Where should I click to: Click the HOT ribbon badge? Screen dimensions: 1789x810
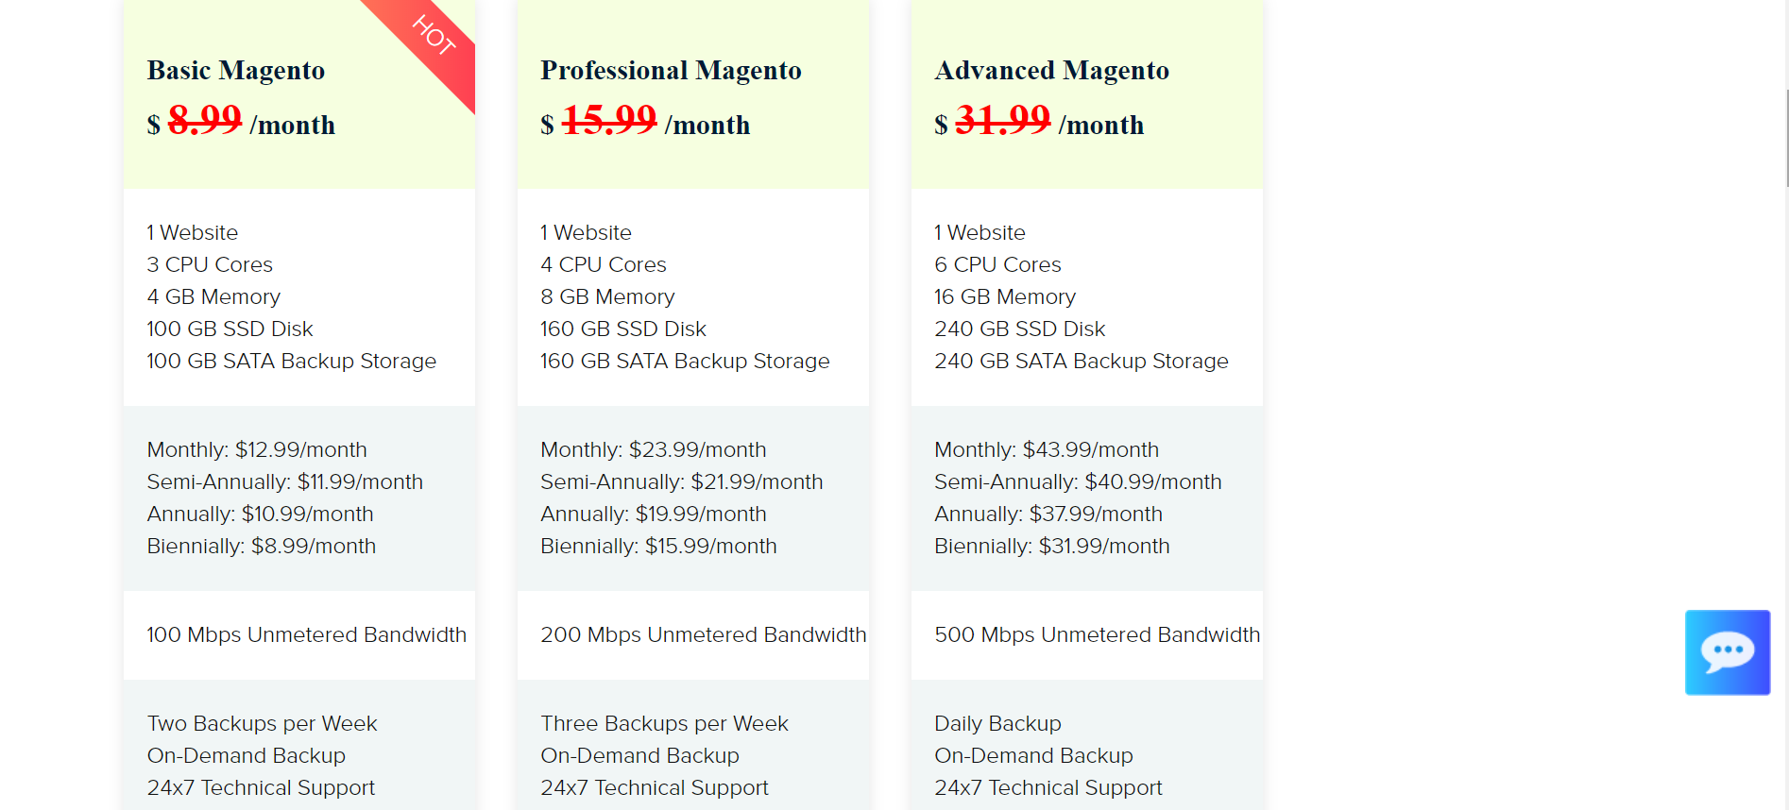pos(434,36)
